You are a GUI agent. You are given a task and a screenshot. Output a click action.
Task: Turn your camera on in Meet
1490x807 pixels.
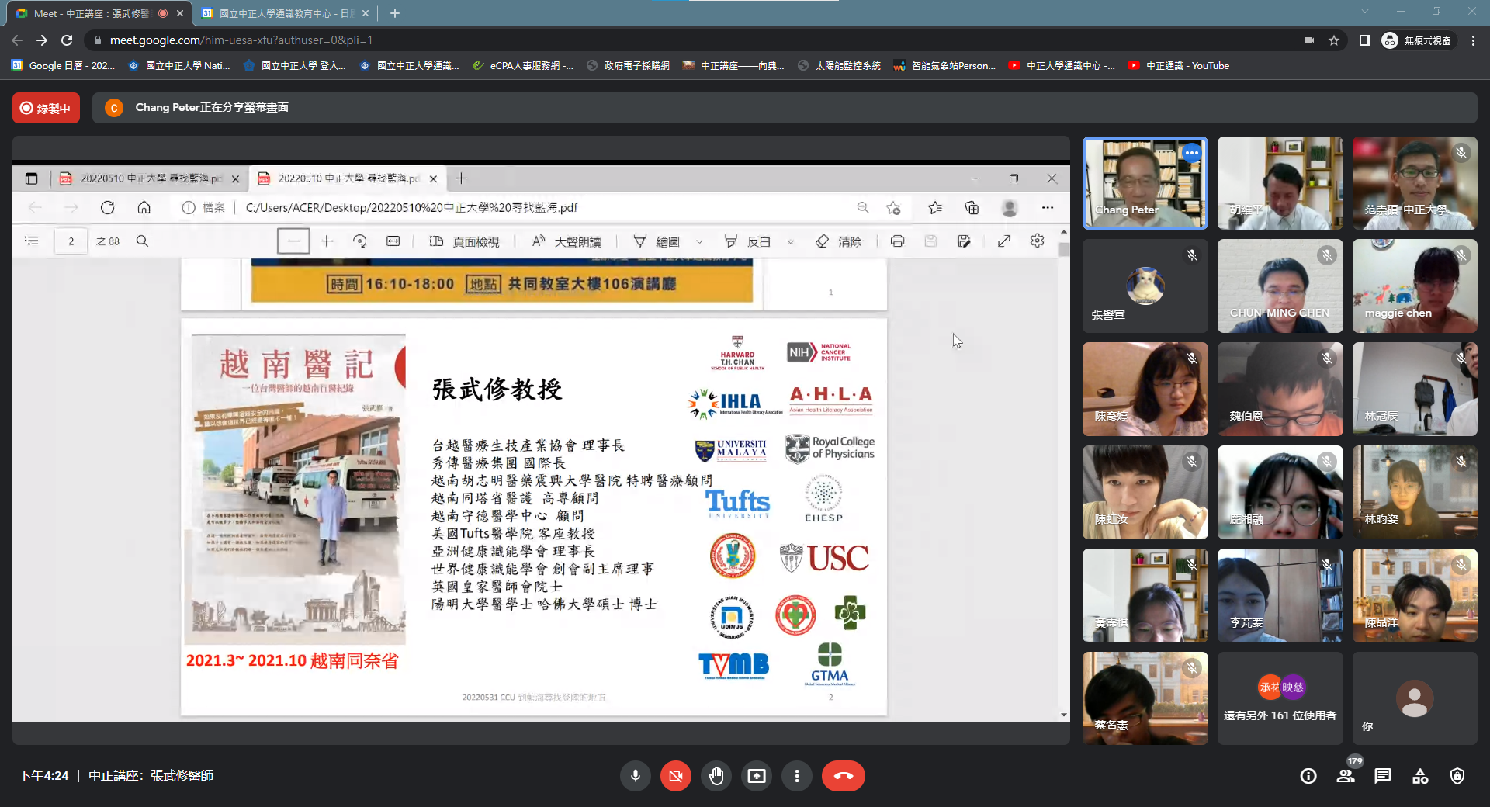pyautogui.click(x=676, y=776)
